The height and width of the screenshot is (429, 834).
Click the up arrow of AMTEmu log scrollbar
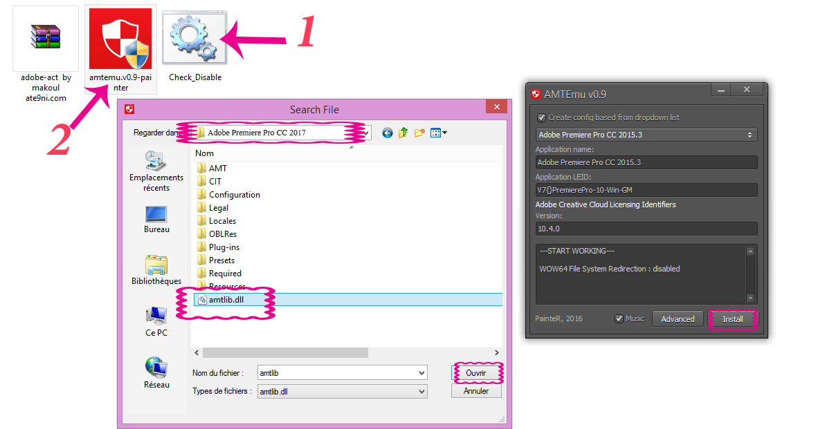click(750, 251)
